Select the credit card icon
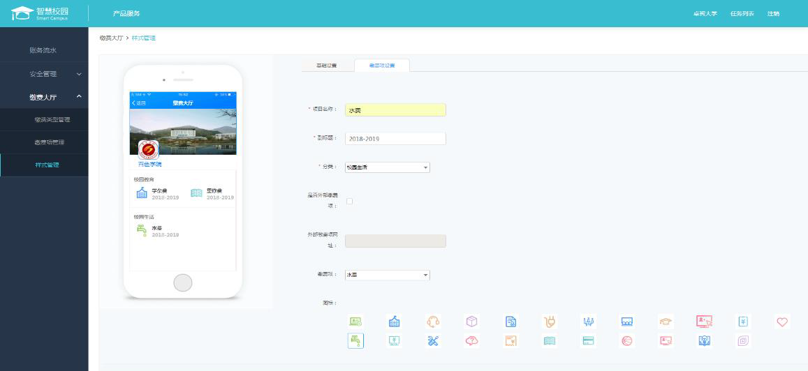Screen dimensions: 808x371 (588, 341)
